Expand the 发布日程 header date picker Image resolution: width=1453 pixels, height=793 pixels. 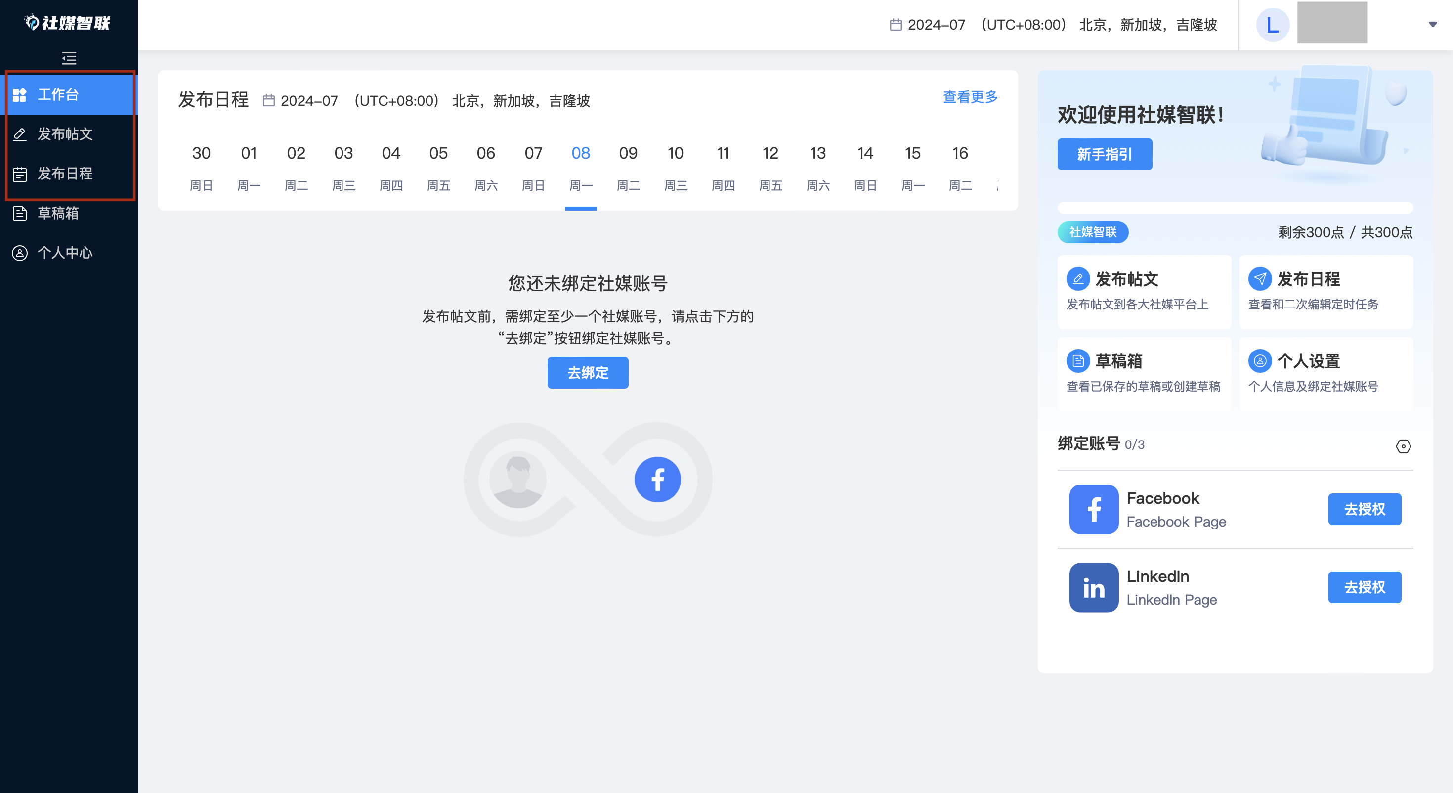(309, 100)
